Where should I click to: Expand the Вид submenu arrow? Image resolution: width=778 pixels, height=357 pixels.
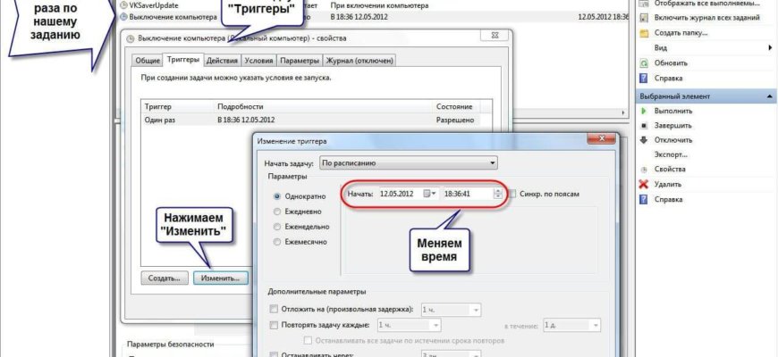click(770, 48)
